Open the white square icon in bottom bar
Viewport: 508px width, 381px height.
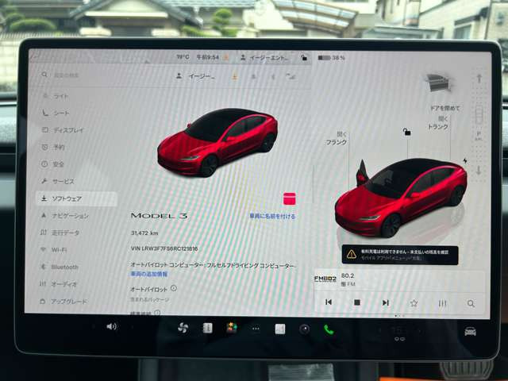(280, 329)
